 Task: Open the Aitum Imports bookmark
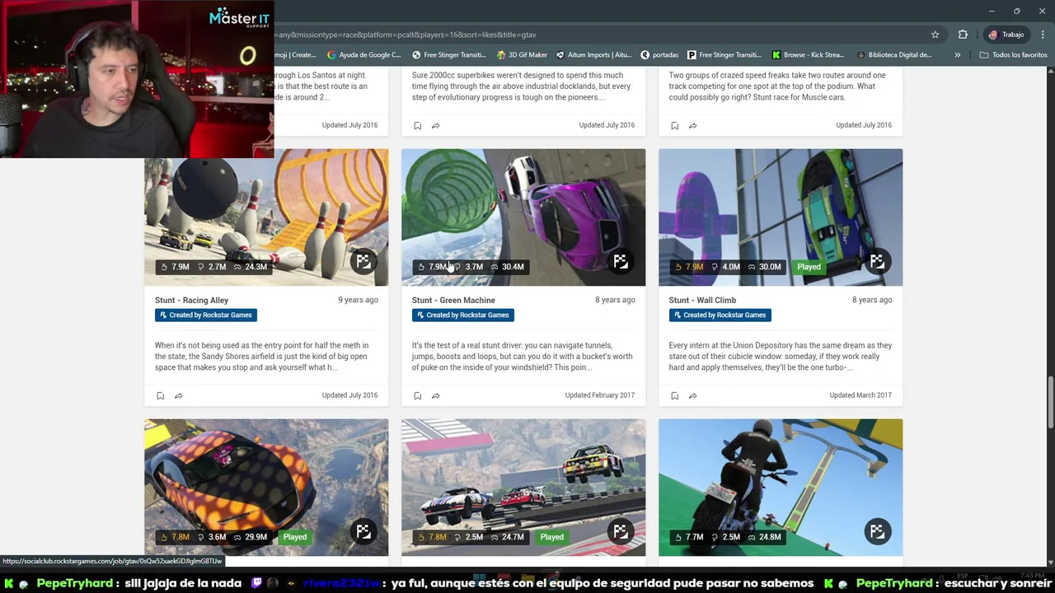point(593,55)
